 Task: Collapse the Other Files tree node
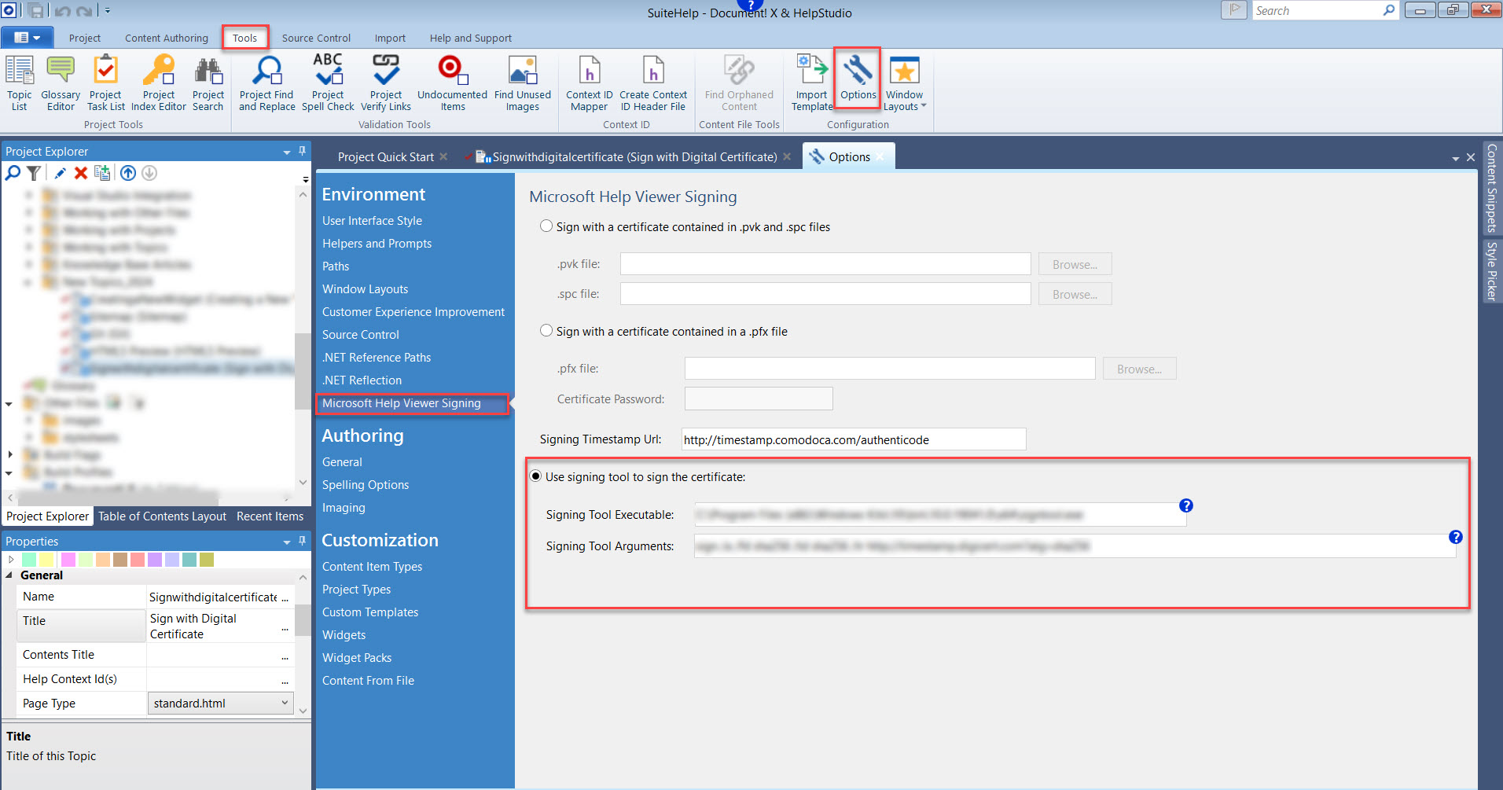pyautogui.click(x=9, y=402)
